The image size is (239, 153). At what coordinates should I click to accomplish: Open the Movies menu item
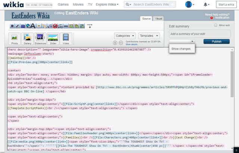click(78, 4)
